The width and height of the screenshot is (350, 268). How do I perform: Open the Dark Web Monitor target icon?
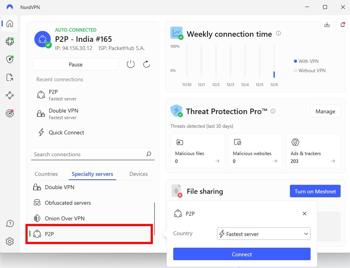[x=10, y=113]
